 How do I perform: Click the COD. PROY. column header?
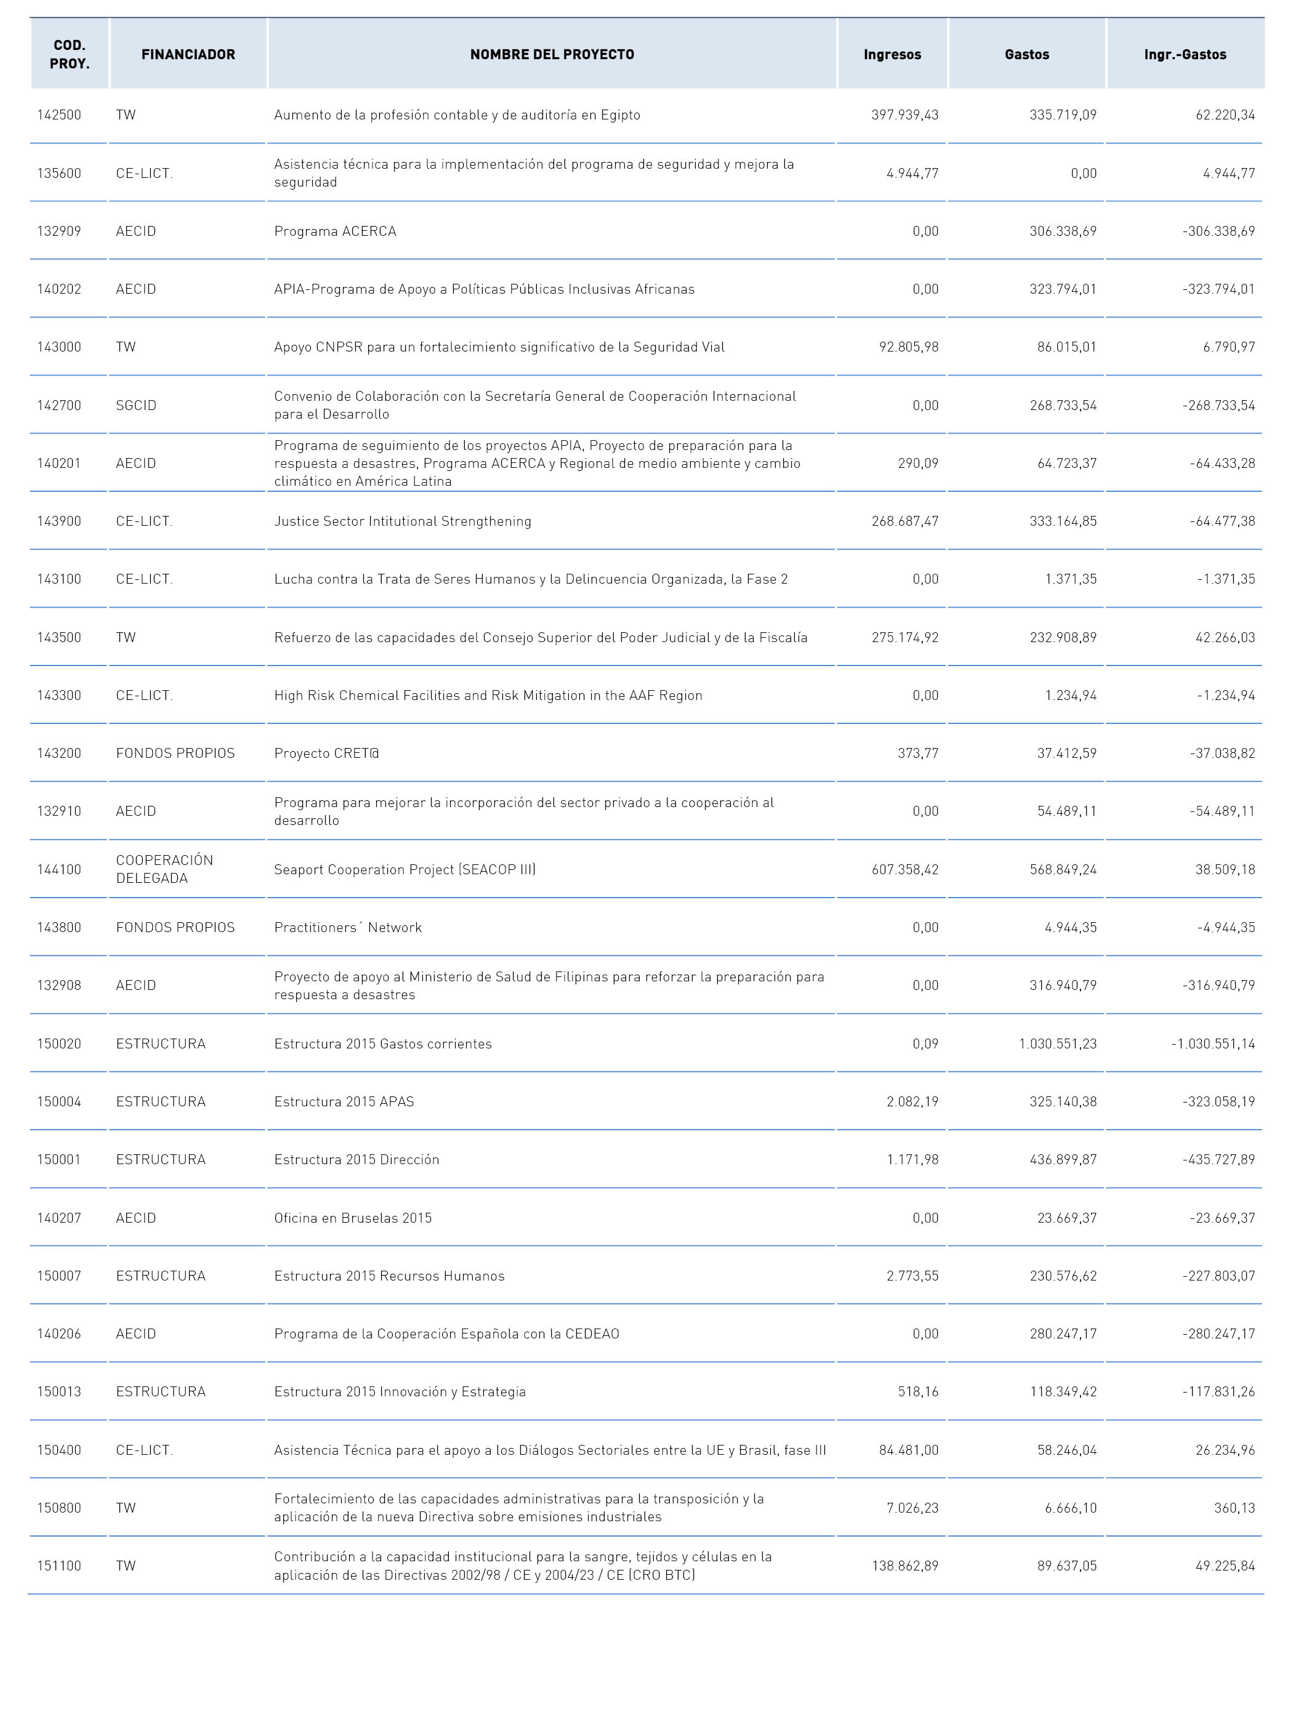point(70,55)
